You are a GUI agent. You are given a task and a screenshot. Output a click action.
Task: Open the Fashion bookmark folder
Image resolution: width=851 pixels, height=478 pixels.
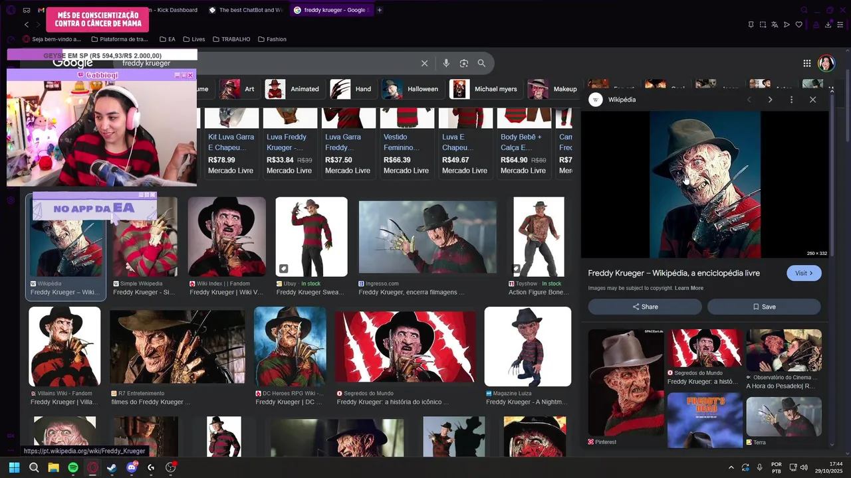click(x=272, y=39)
